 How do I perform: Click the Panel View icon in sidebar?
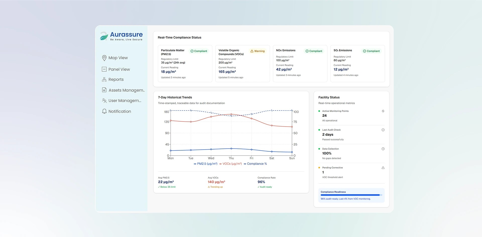pyautogui.click(x=104, y=69)
